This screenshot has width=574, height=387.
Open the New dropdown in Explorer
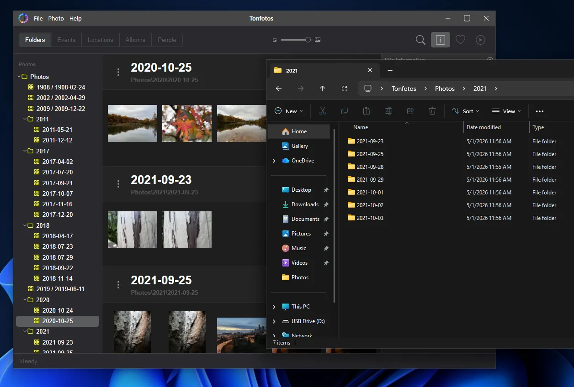tap(289, 111)
